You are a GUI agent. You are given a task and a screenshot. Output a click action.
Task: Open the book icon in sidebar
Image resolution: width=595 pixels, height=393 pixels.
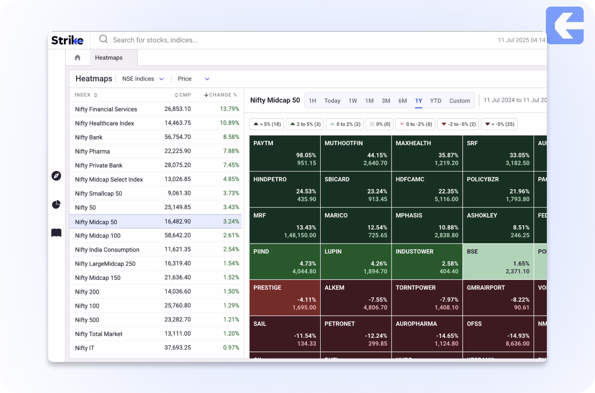click(x=56, y=233)
